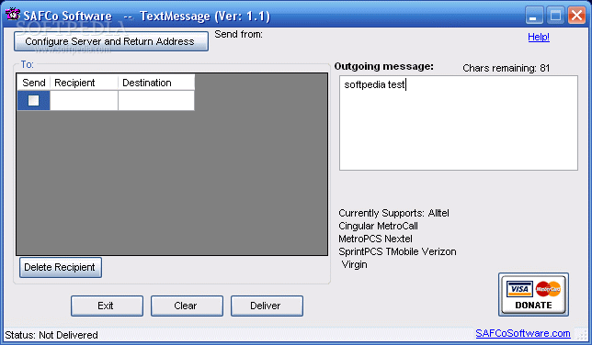This screenshot has width=592, height=345.
Task: Select the Destination column header
Action: click(156, 83)
